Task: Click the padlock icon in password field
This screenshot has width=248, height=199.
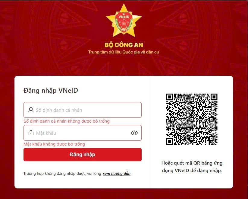Action: [x=31, y=133]
